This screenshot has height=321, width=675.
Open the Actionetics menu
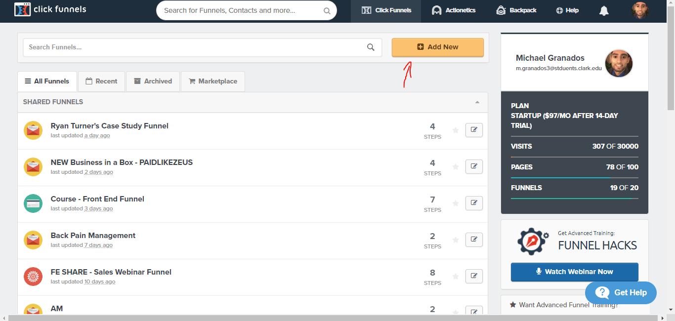coord(454,10)
